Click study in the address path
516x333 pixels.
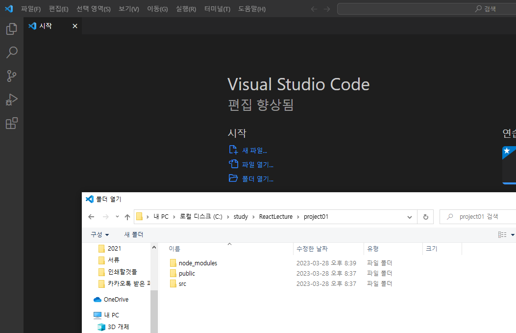click(x=241, y=217)
